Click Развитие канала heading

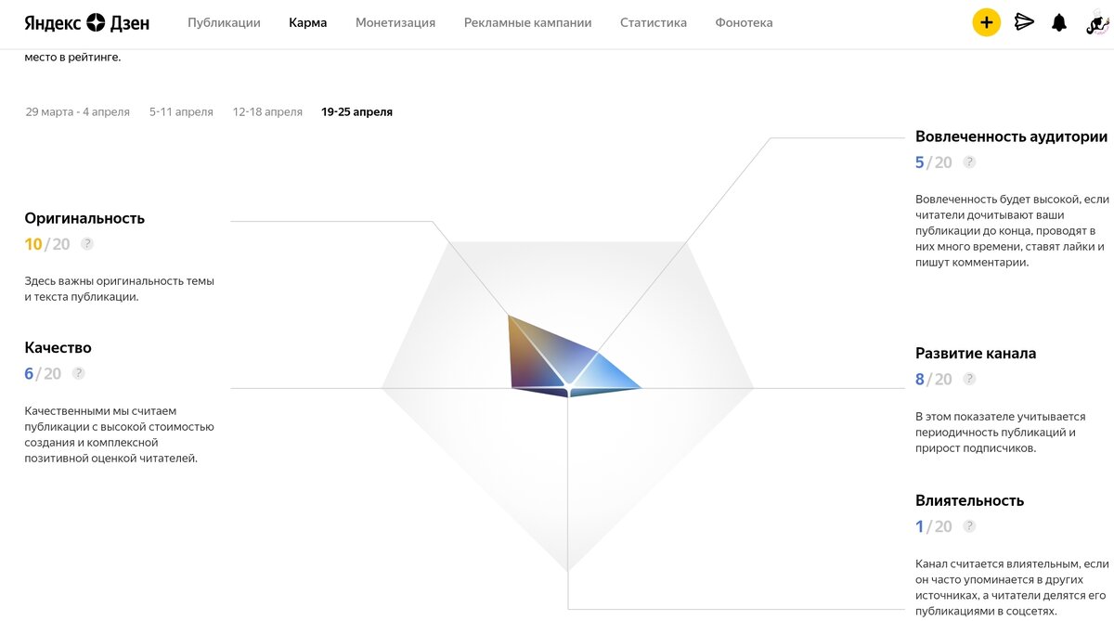click(976, 354)
